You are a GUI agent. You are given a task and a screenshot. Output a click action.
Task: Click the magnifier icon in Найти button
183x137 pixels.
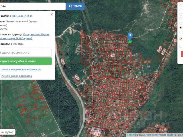coord(70,6)
